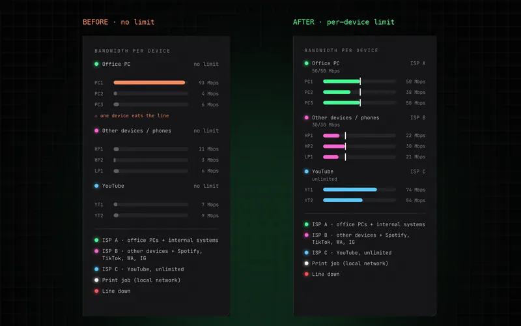Click '50 Mbps' value in AFTER PC1 row
The image size is (521, 326).
(x=415, y=81)
